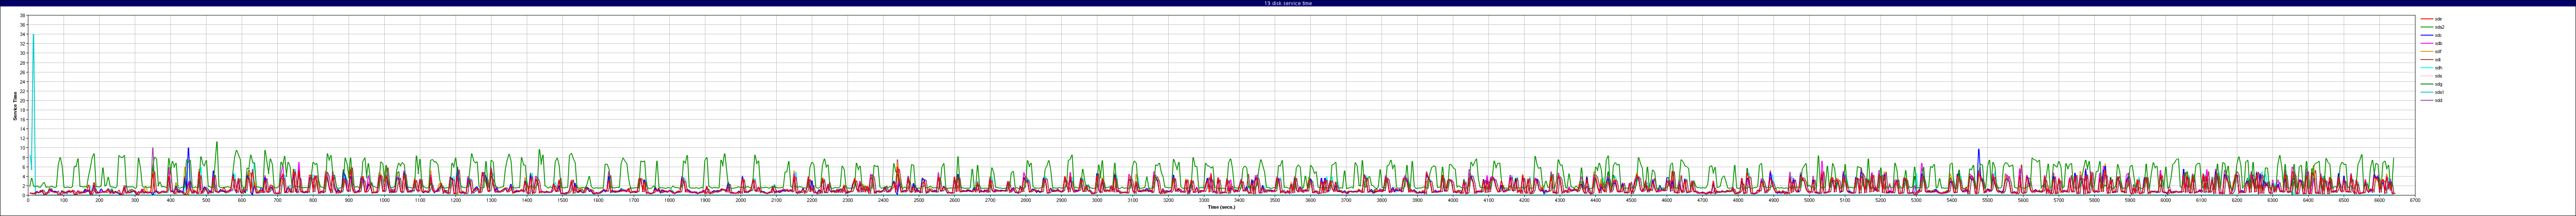Click the 2000 tick on the time axis
Image resolution: width=2576 pixels, height=216 pixels.
[740, 200]
